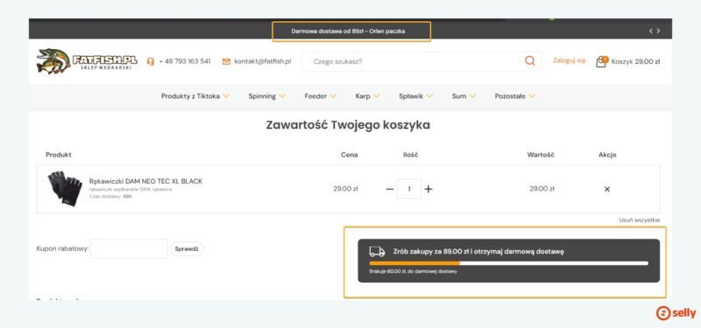Expand the Spławik menu chevron

(x=429, y=96)
